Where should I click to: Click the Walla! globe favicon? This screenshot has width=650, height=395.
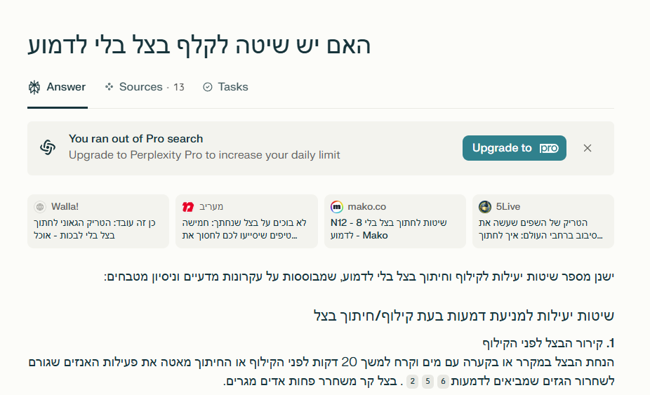tap(40, 207)
